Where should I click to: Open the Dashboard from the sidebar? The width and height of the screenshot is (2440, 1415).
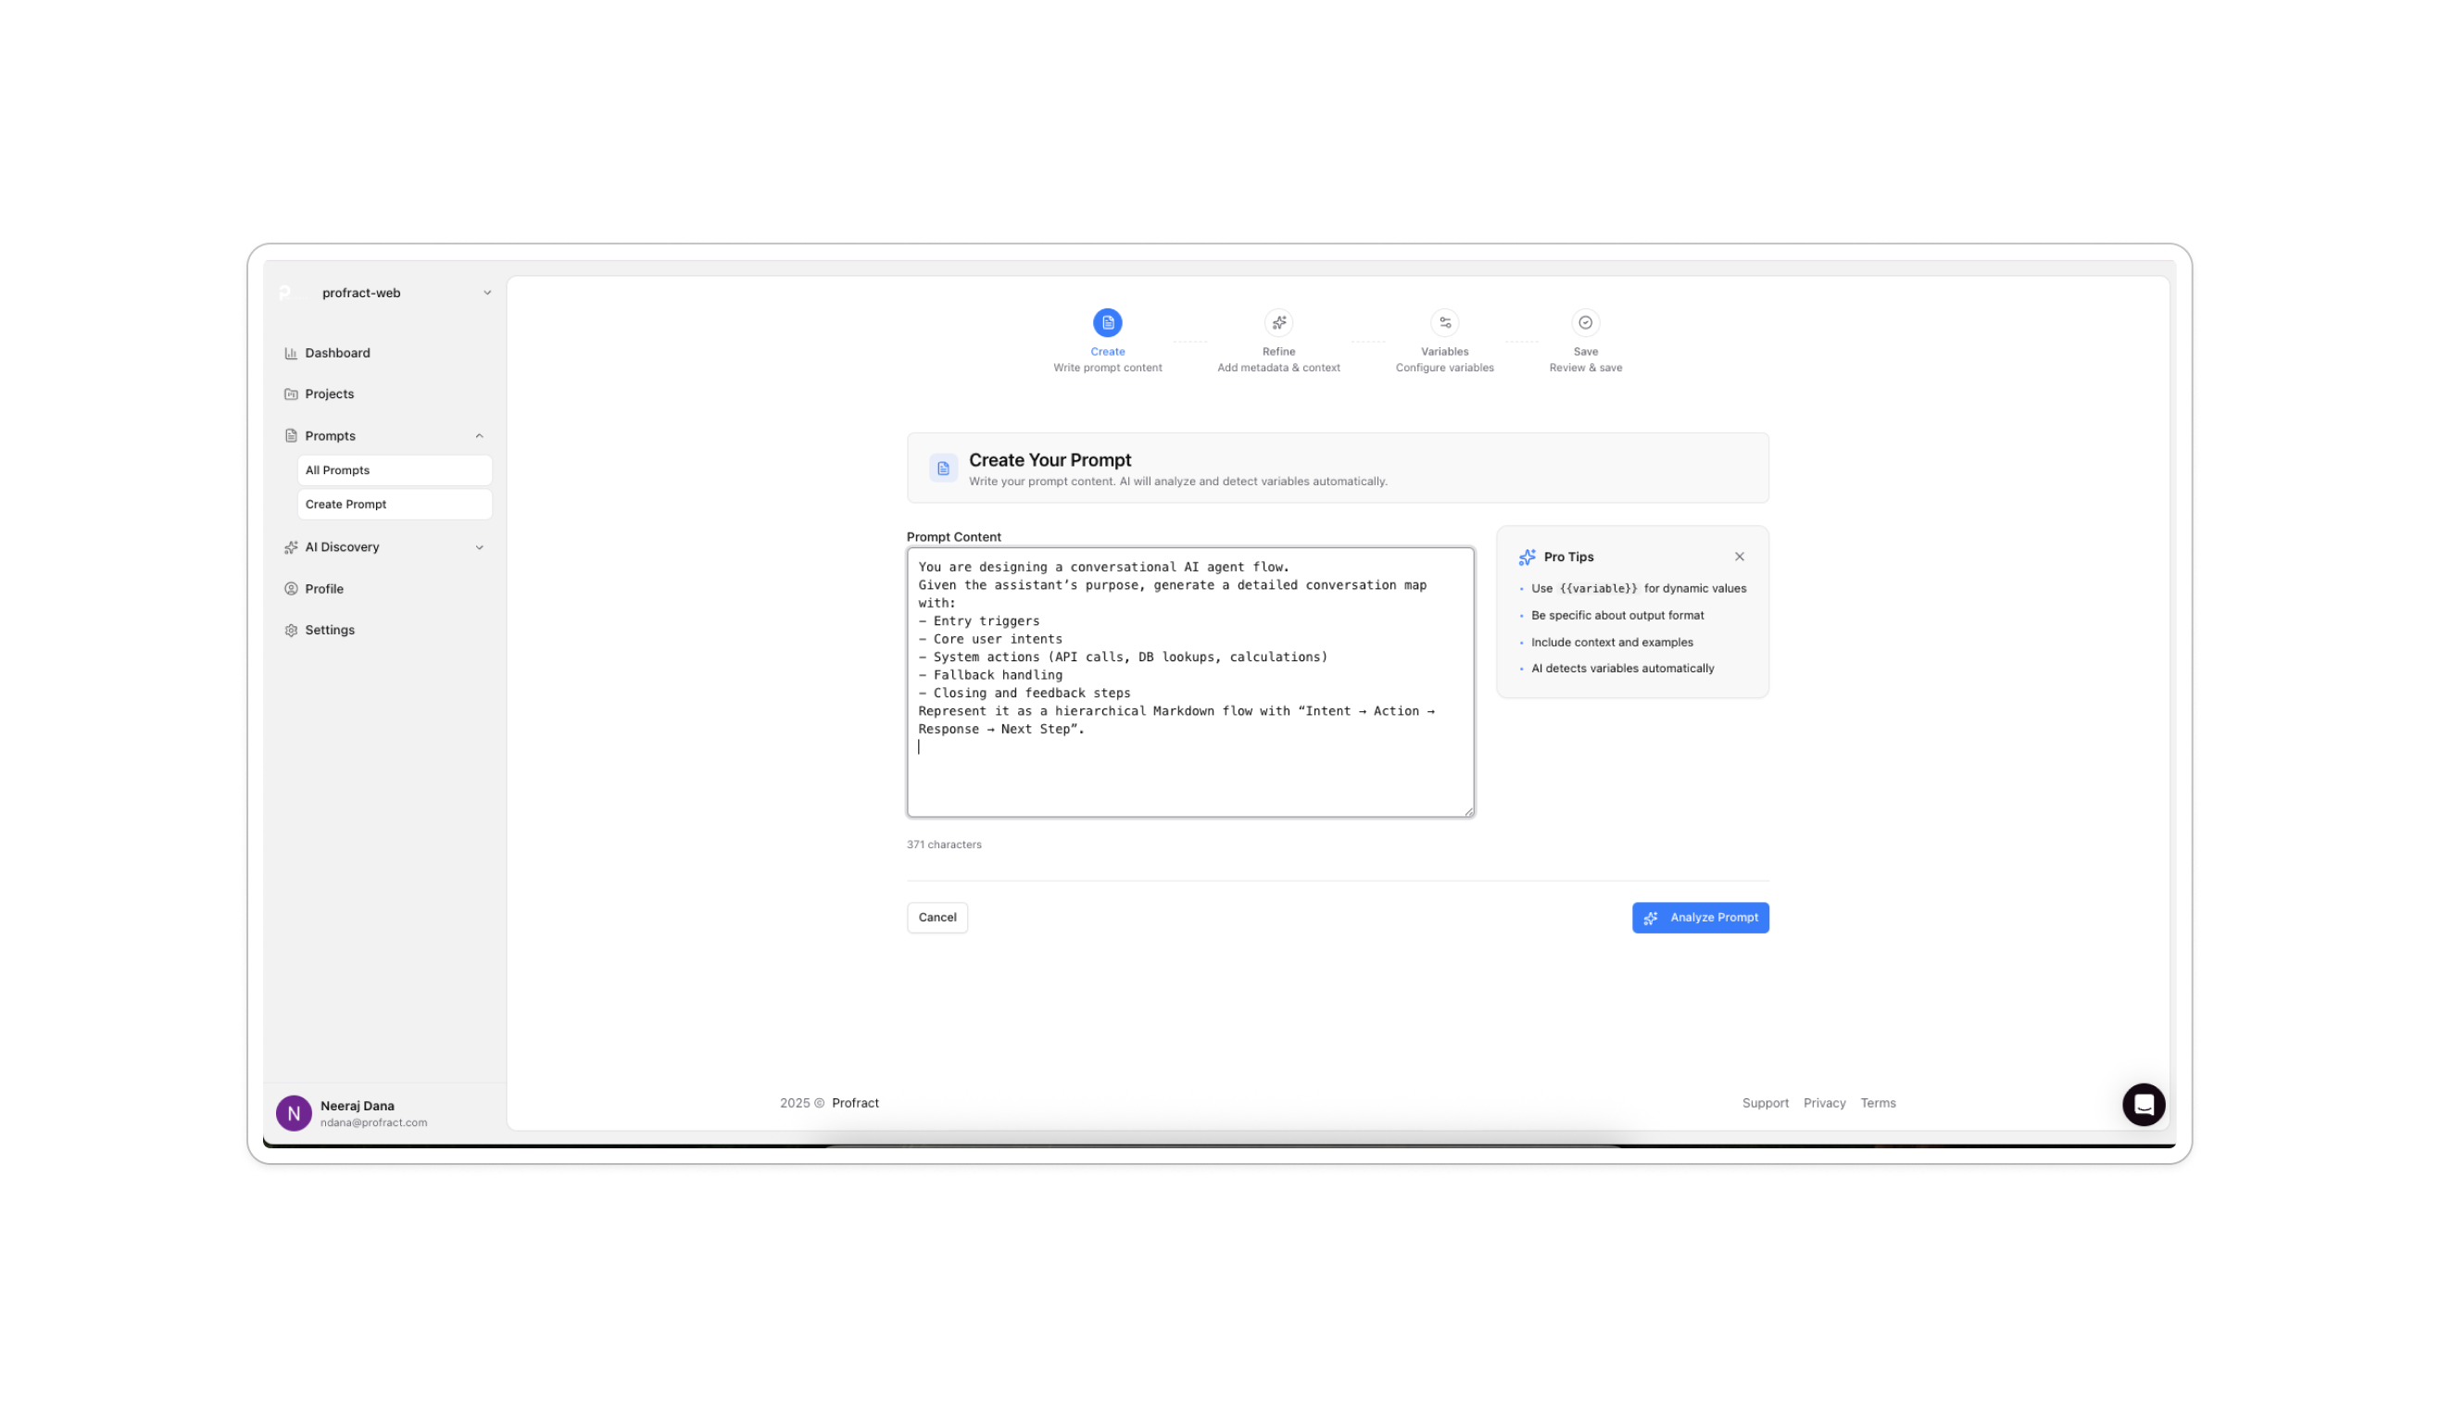point(337,352)
